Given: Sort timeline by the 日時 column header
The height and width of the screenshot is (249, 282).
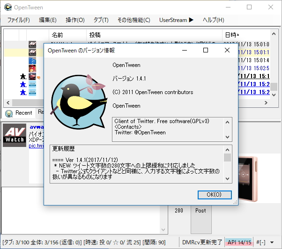Looking at the screenshot, I should [246, 35].
